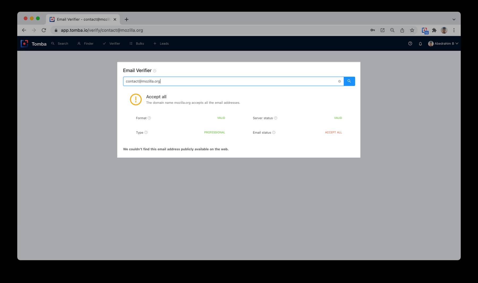Expand the tab search chevron
This screenshot has width=478, height=283.
(454, 19)
